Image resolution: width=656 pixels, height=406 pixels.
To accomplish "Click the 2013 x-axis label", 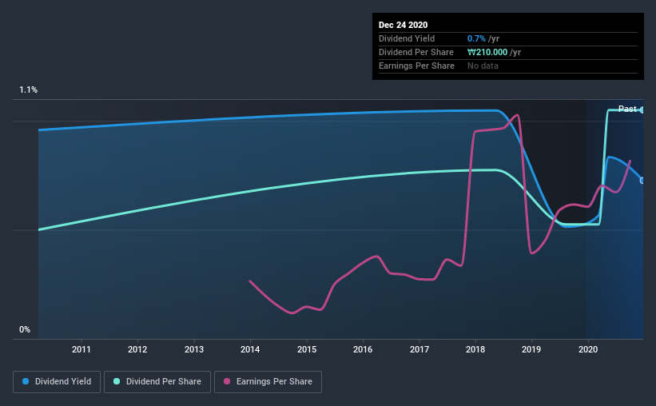I will [194, 349].
